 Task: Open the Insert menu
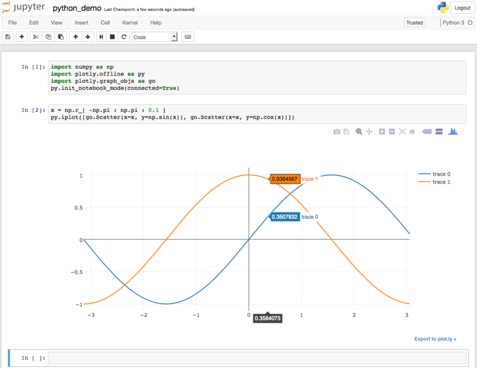[82, 23]
